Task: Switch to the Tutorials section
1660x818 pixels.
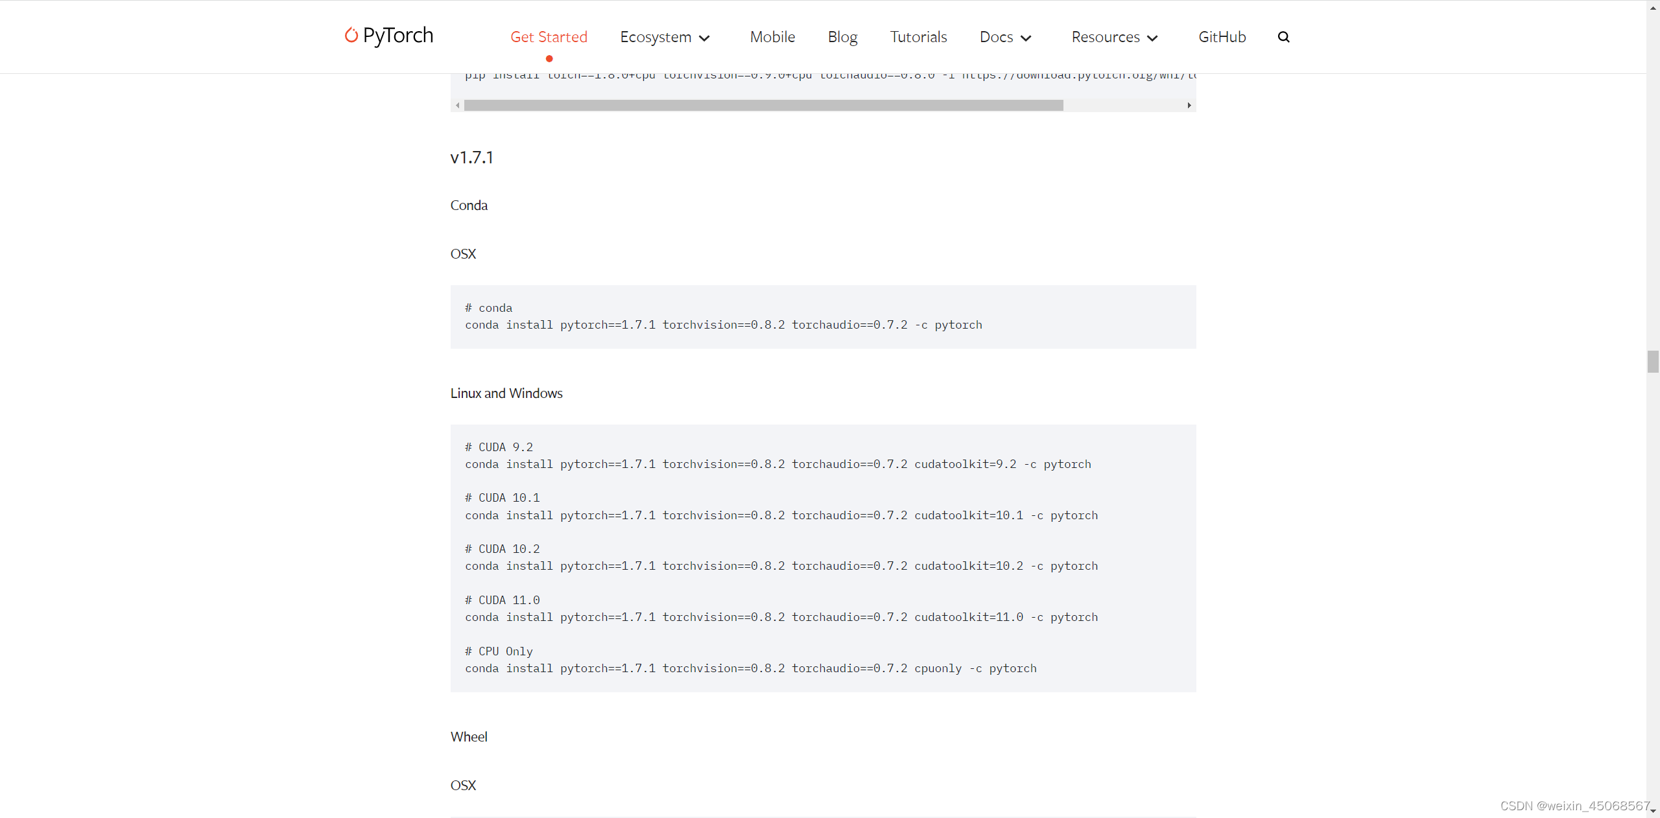Action: pyautogui.click(x=918, y=37)
